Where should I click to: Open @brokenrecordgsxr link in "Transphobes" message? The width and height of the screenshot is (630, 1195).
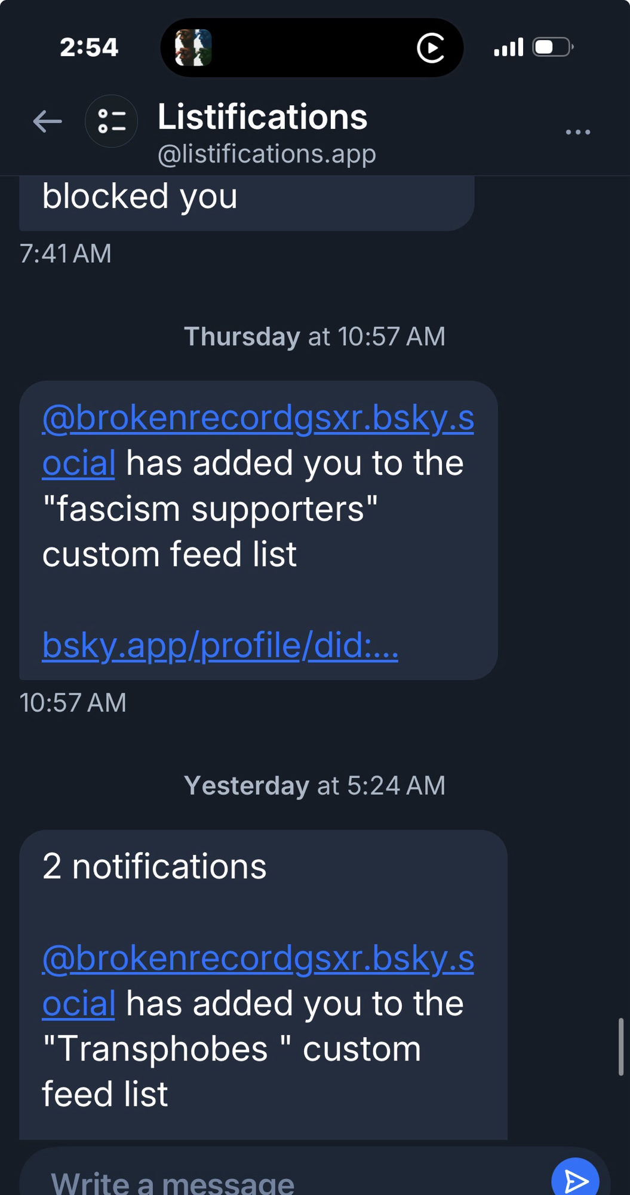click(257, 958)
